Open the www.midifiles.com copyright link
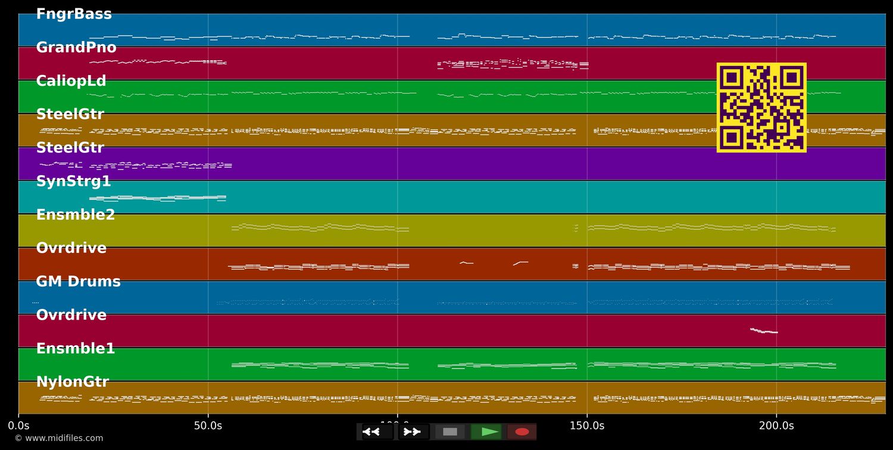The width and height of the screenshot is (893, 450). pyautogui.click(x=58, y=438)
